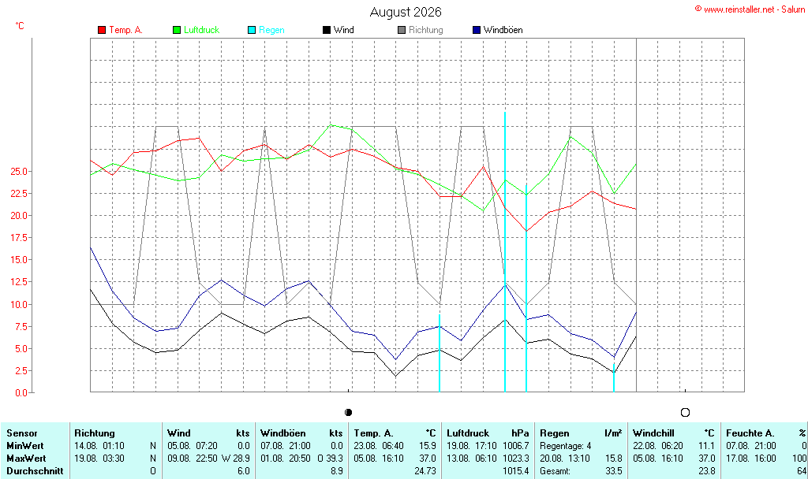Image resolution: width=808 pixels, height=479 pixels.
Task: Click the 25.0 y-axis tick label
Action: point(19,171)
